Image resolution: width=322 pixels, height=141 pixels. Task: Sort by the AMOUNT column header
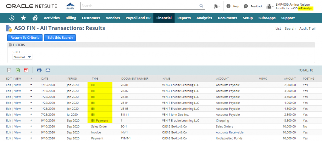pyautogui.click(x=290, y=78)
